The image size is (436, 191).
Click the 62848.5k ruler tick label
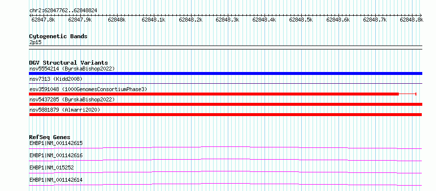point(301,20)
